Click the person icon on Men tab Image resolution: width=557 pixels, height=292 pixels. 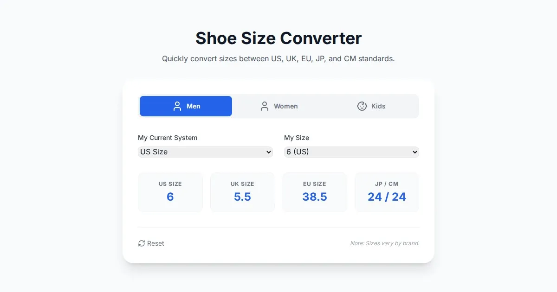pos(177,106)
